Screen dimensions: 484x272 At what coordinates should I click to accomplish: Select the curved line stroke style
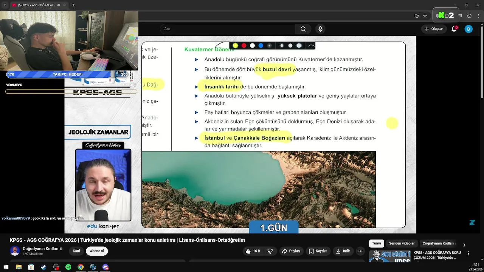pyautogui.click(x=312, y=46)
